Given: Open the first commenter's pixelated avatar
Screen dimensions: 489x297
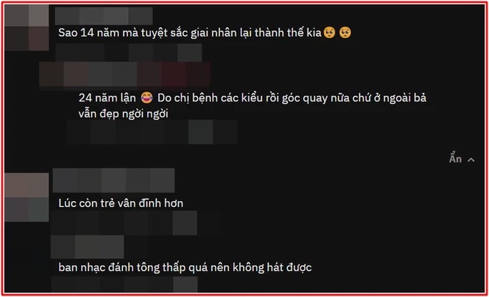Looking at the screenshot, I should 26,27.
